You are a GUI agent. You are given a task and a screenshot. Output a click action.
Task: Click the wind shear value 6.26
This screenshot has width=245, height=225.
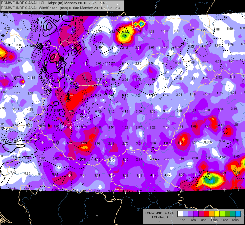coord(27,173)
